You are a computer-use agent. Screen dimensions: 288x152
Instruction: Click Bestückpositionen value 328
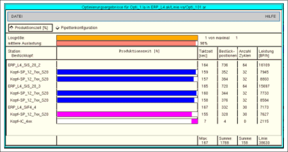tap(224, 114)
